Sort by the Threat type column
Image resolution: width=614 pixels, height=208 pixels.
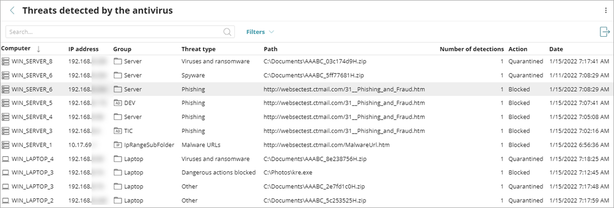199,49
